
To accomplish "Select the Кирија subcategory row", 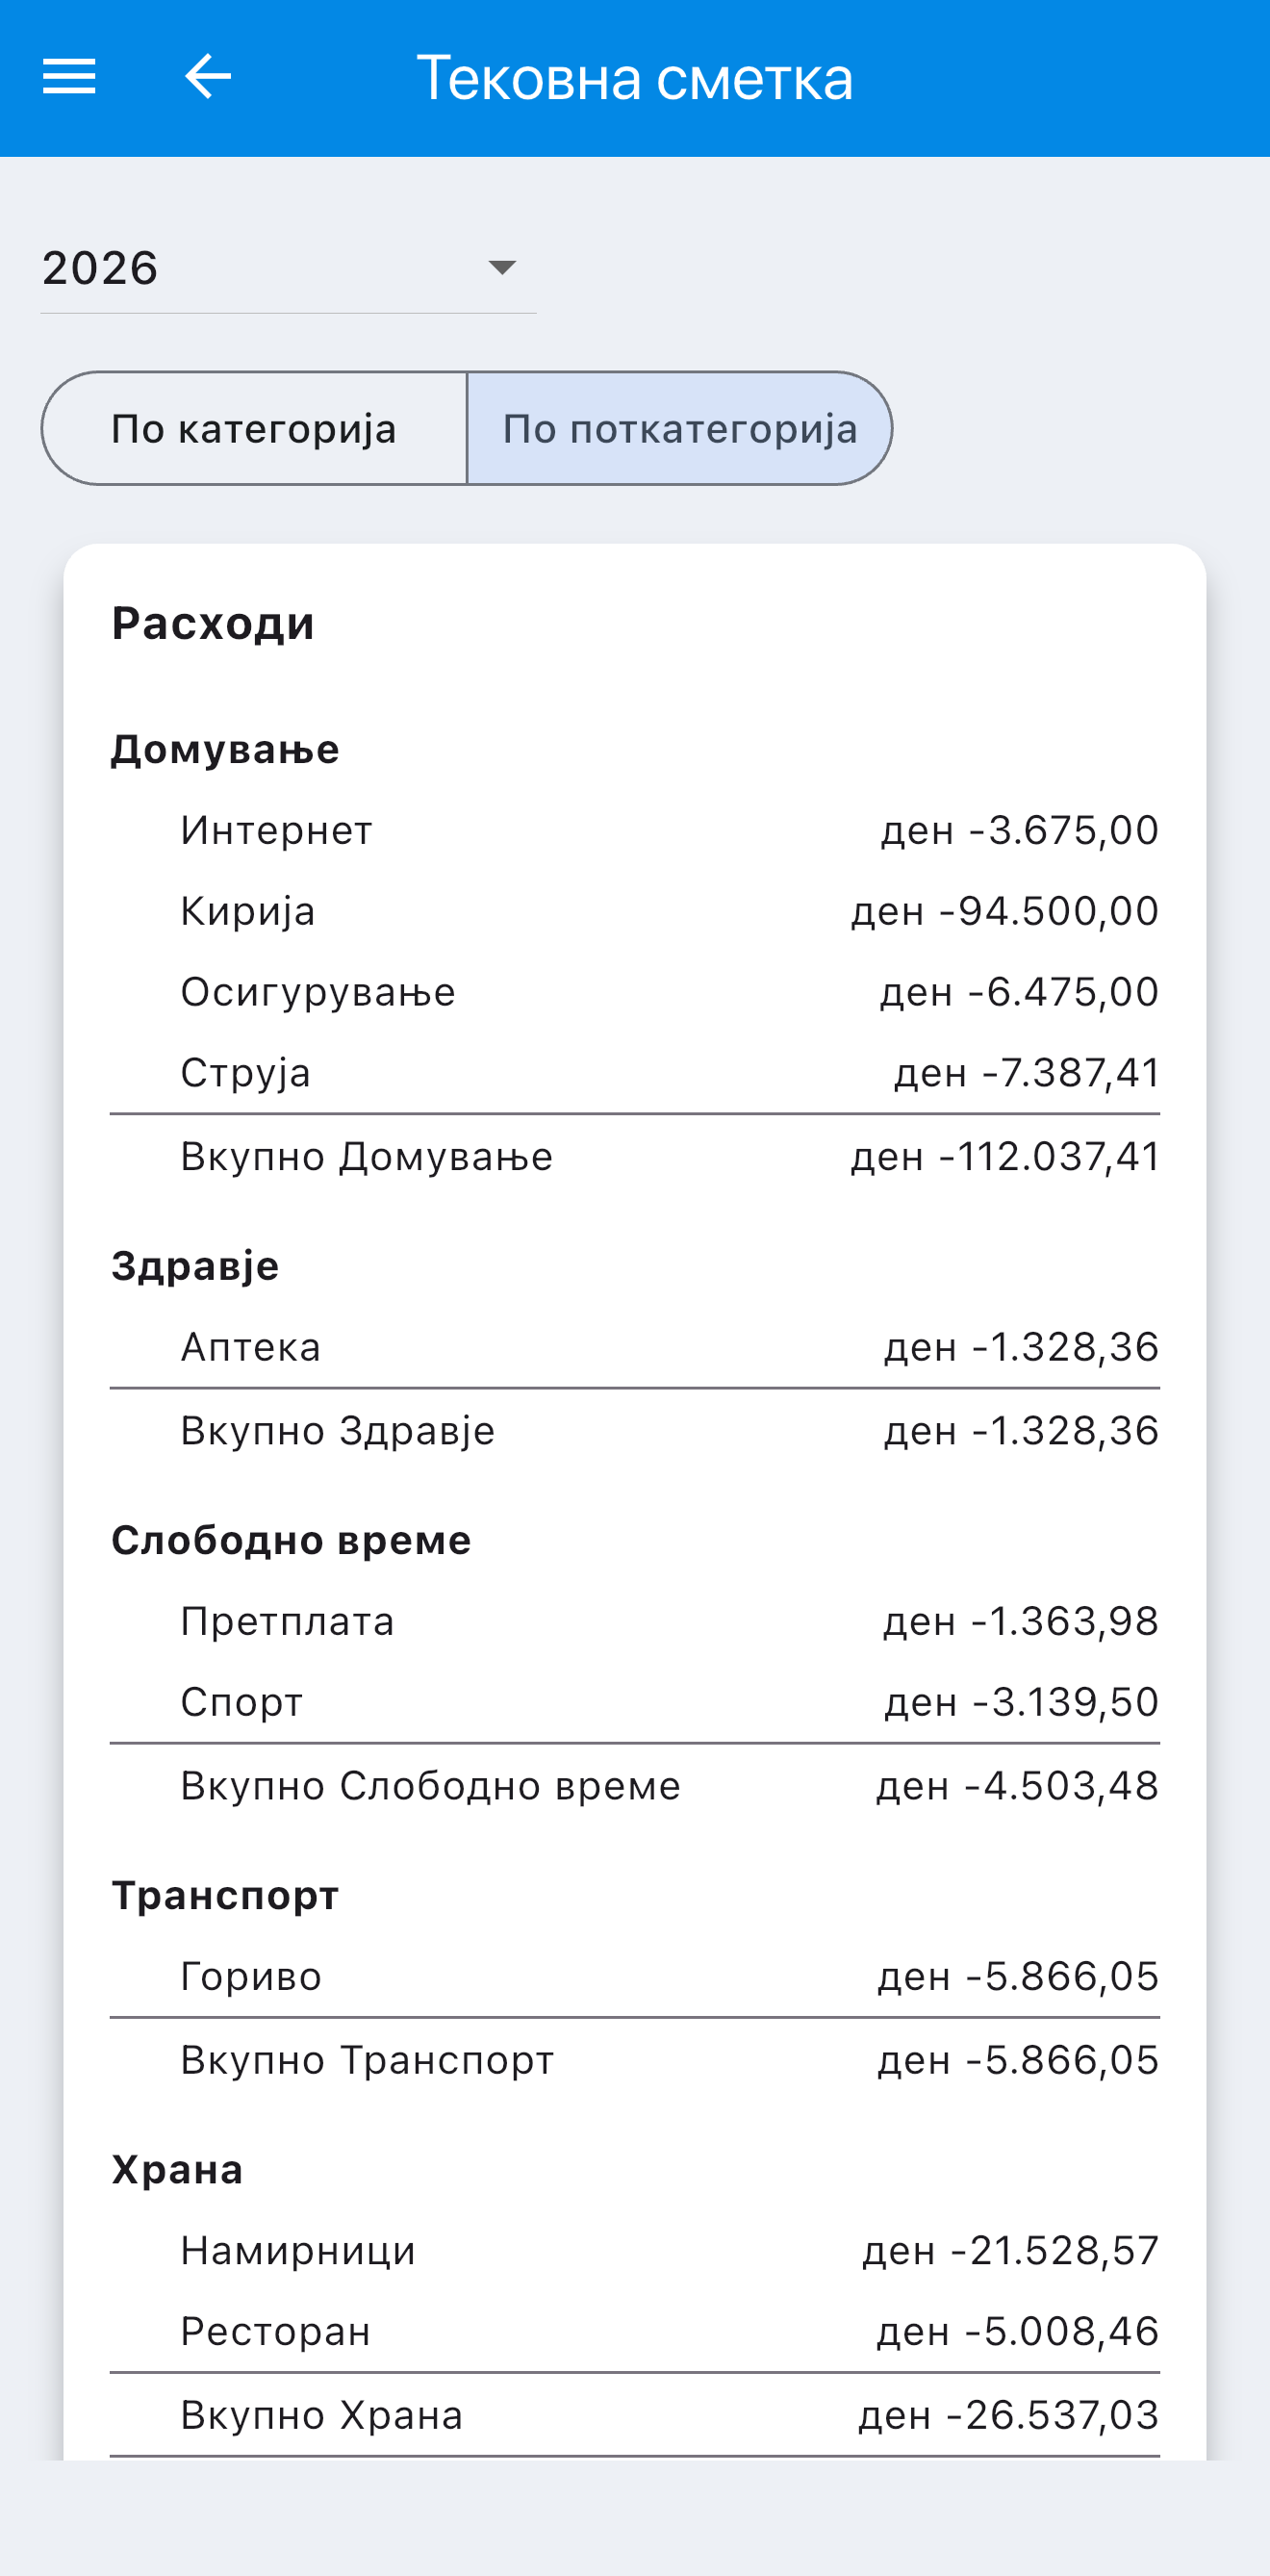I will tap(635, 911).
